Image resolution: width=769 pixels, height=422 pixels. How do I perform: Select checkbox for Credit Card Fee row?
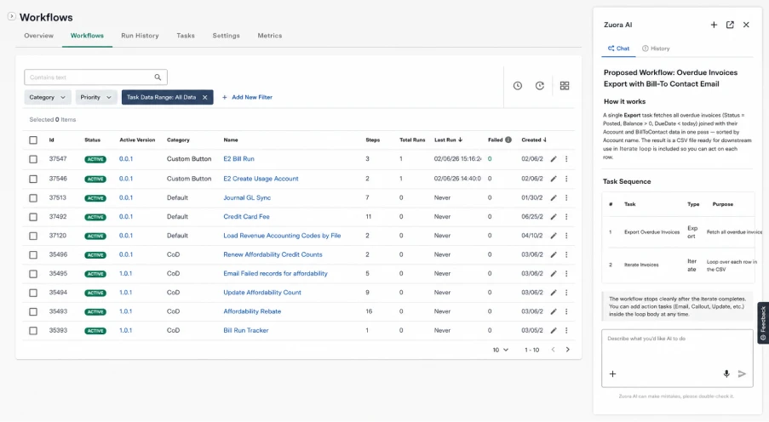(33, 217)
